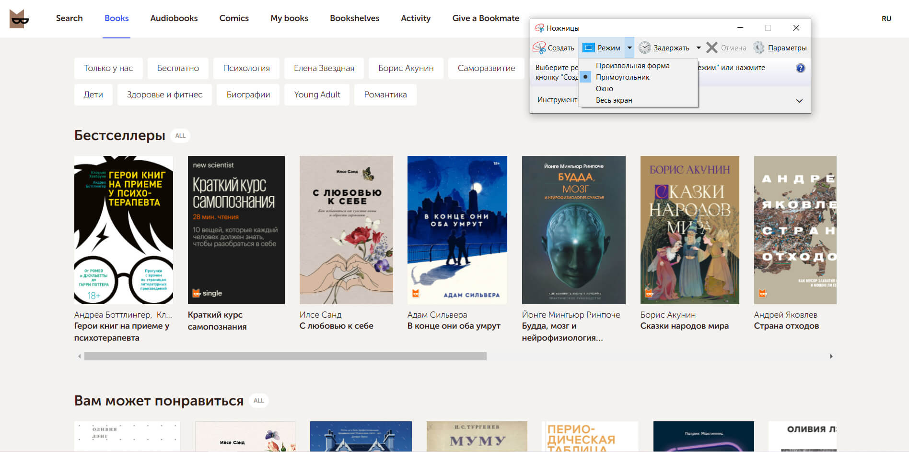
Task: Show ALL Бестселлеры books
Action: click(180, 136)
